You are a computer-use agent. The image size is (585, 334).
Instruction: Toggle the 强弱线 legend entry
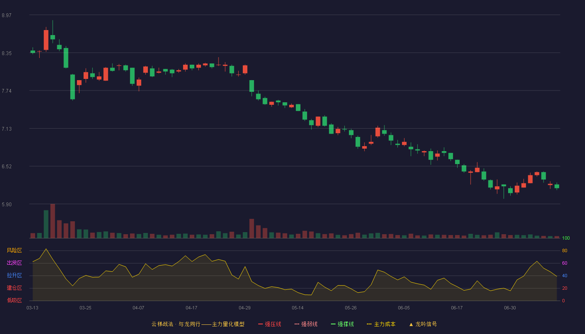306,324
